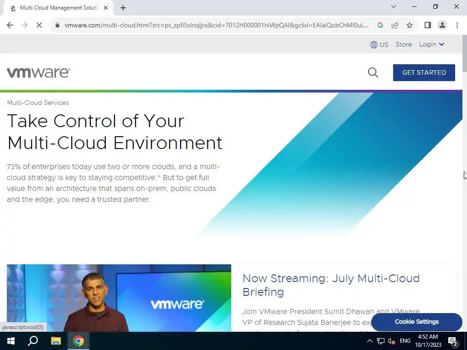
Task: Click the muted volume tray icon
Action: (392, 341)
